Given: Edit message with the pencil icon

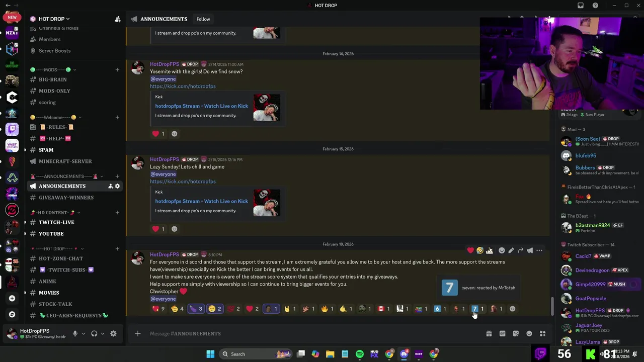Looking at the screenshot, I should click(511, 250).
